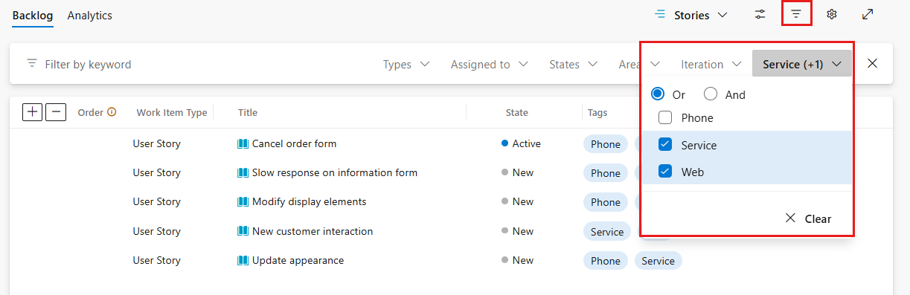Screen dimensions: 910x295
Task: Click Phone tag on Slow response row
Action: (x=606, y=173)
